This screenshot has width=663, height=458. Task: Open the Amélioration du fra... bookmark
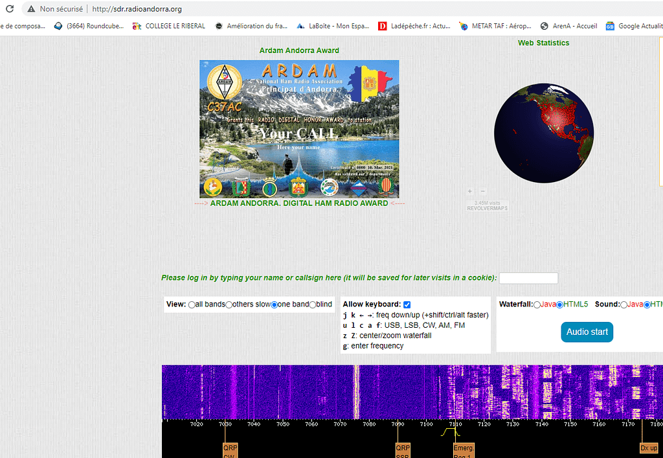pos(251,26)
